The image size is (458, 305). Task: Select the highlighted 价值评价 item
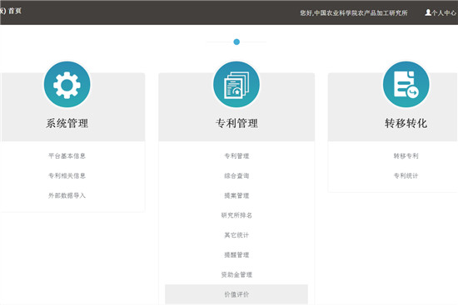click(x=236, y=294)
